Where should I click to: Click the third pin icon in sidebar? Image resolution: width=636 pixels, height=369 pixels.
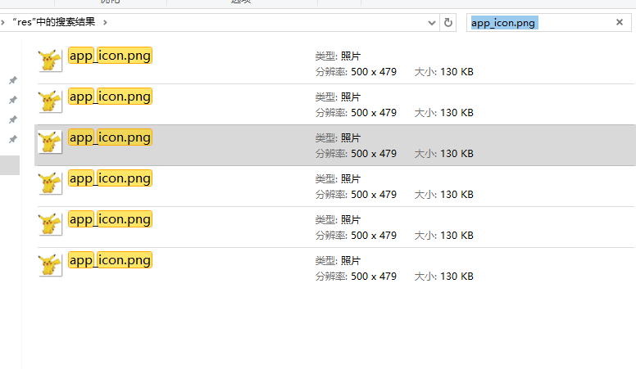pyautogui.click(x=13, y=119)
